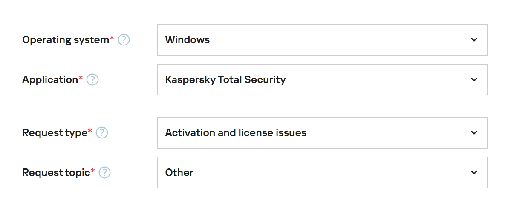This screenshot has height=205, width=508.
Task: Click the Operating system field label
Action: coord(66,40)
